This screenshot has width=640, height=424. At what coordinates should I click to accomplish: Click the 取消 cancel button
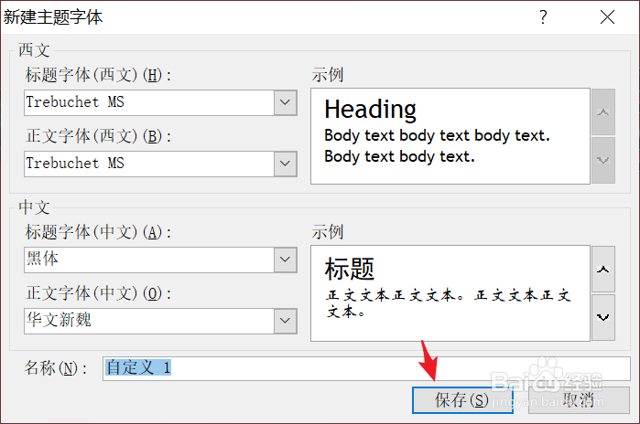(x=579, y=400)
